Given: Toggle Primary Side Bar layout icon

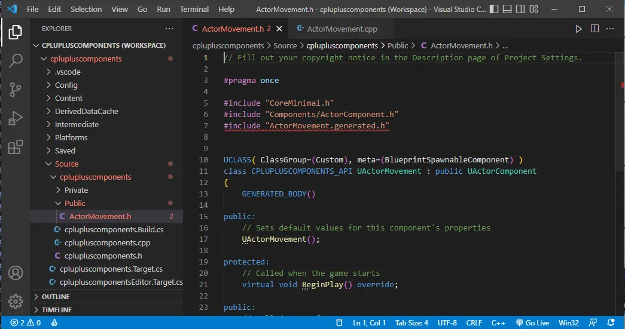Looking at the screenshot, I should tap(494, 9).
